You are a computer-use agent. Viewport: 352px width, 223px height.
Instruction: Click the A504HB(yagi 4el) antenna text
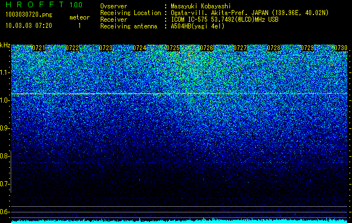tap(198, 26)
